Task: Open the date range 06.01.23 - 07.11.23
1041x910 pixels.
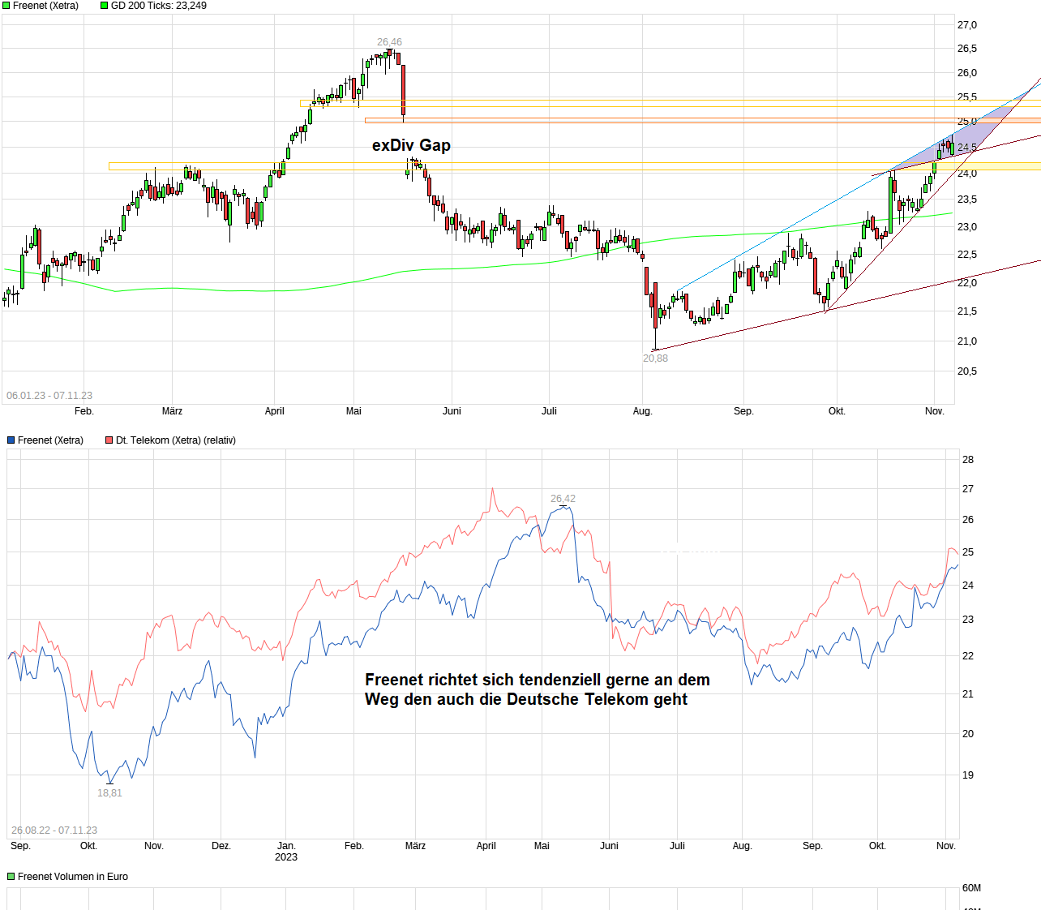Action: coord(49,395)
